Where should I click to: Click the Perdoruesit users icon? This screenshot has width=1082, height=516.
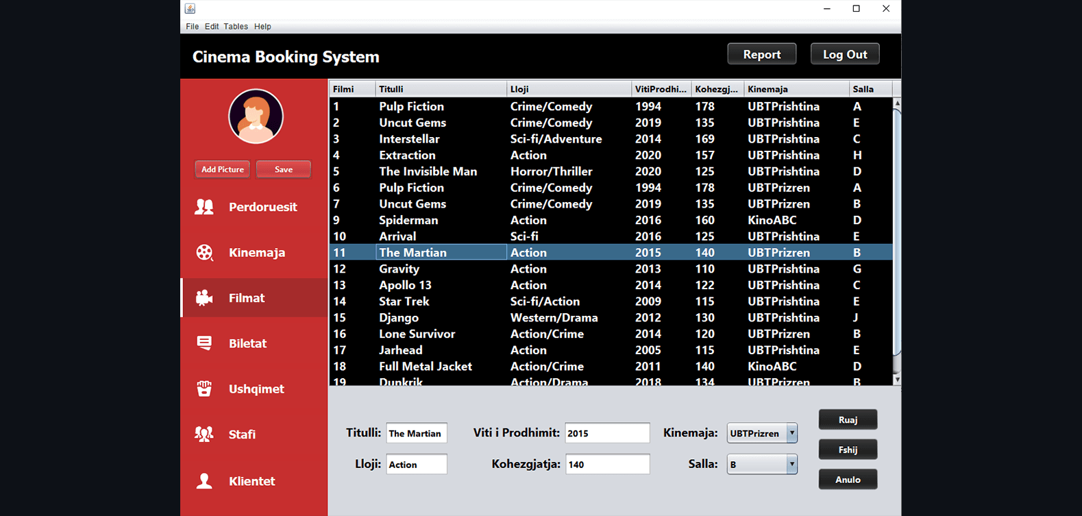tap(204, 207)
